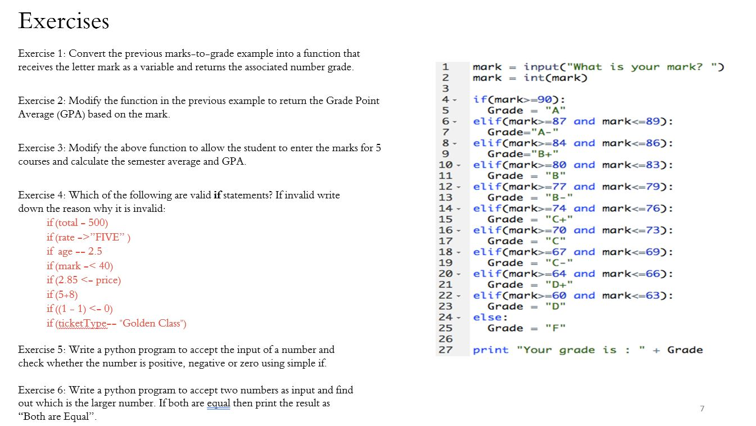Select the red if (5+8) statement
The width and height of the screenshot is (756, 426).
(x=61, y=294)
